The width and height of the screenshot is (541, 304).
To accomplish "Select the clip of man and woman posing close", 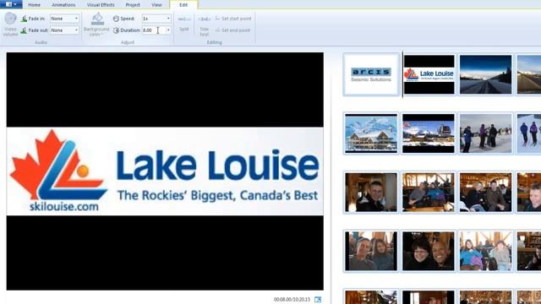I will pos(371,251).
